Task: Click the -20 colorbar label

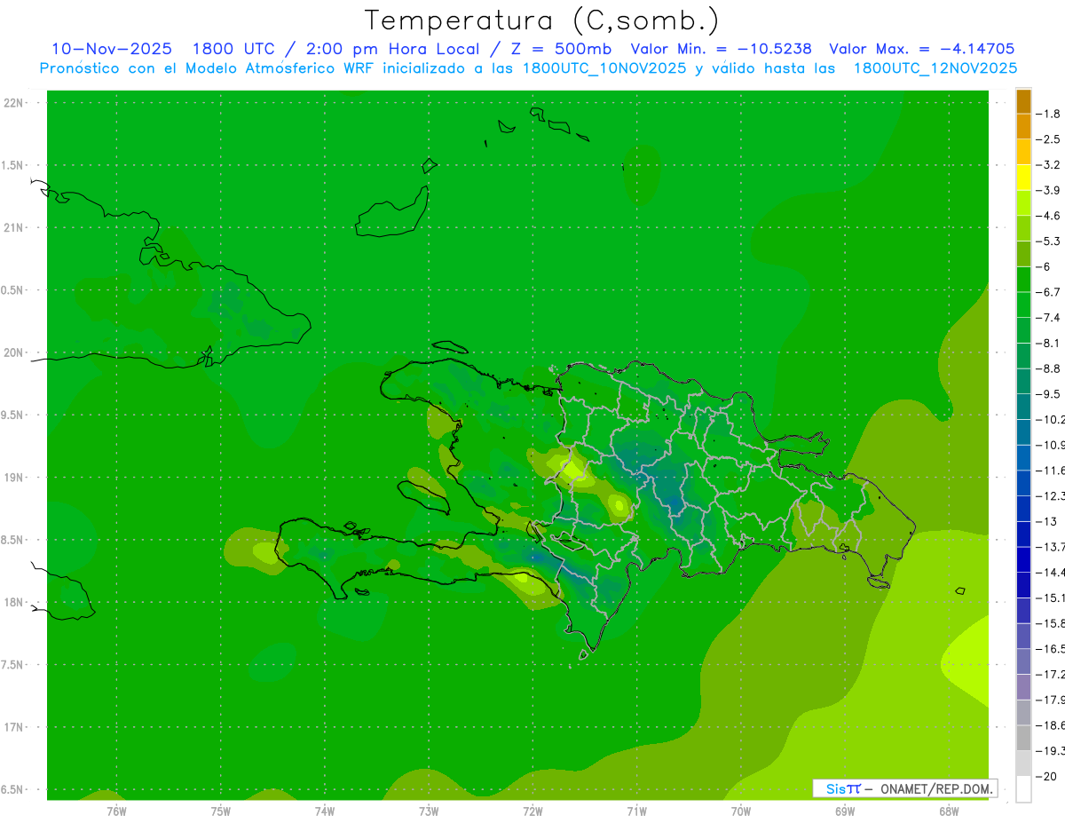Action: [x=1045, y=776]
